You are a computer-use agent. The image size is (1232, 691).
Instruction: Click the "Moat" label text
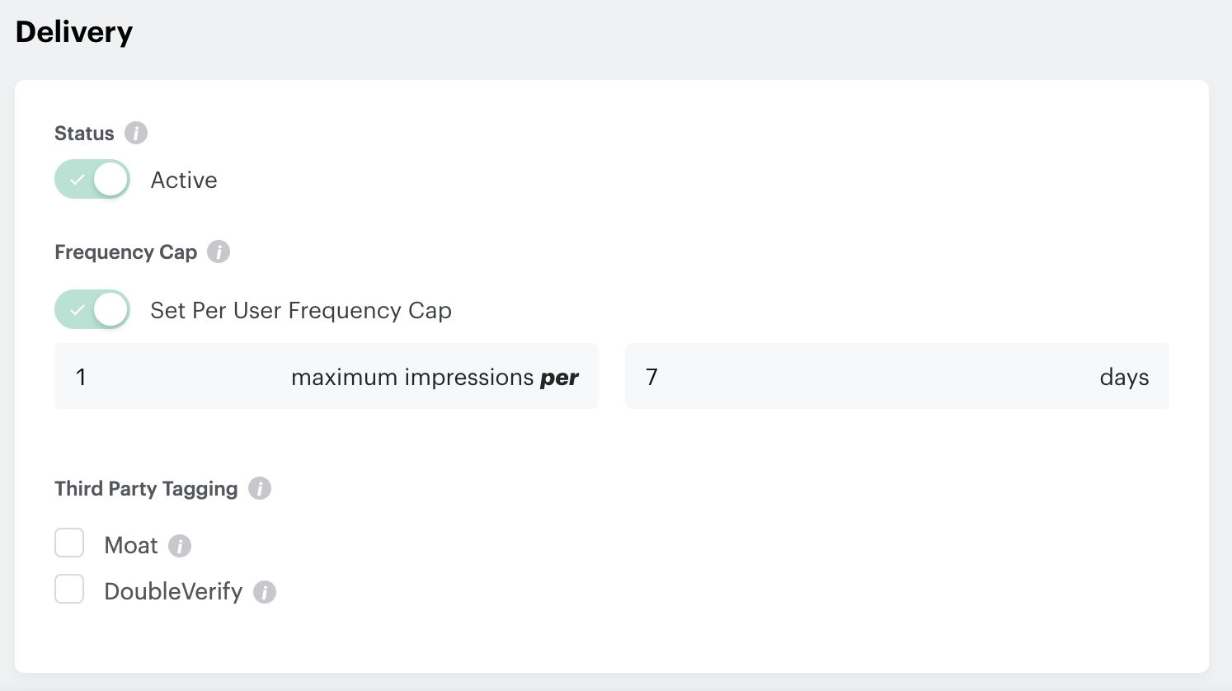tap(131, 546)
